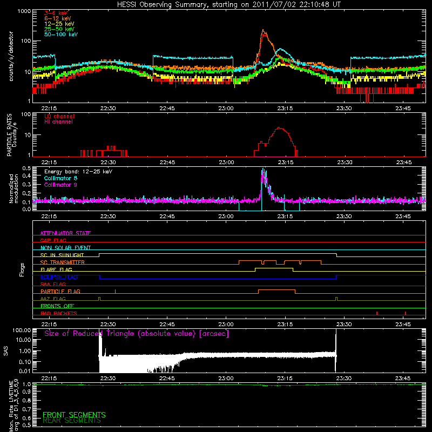This screenshot has height=432, width=432.
Task: Click the SC IN SUNLIGHT flag label
Action: click(62, 255)
